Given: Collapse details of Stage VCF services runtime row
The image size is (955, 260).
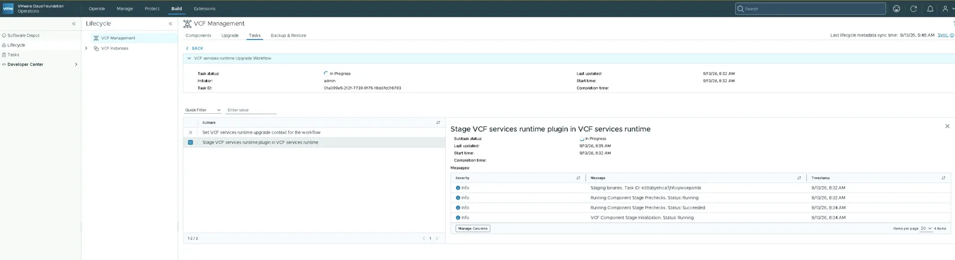Looking at the screenshot, I should click(x=190, y=143).
